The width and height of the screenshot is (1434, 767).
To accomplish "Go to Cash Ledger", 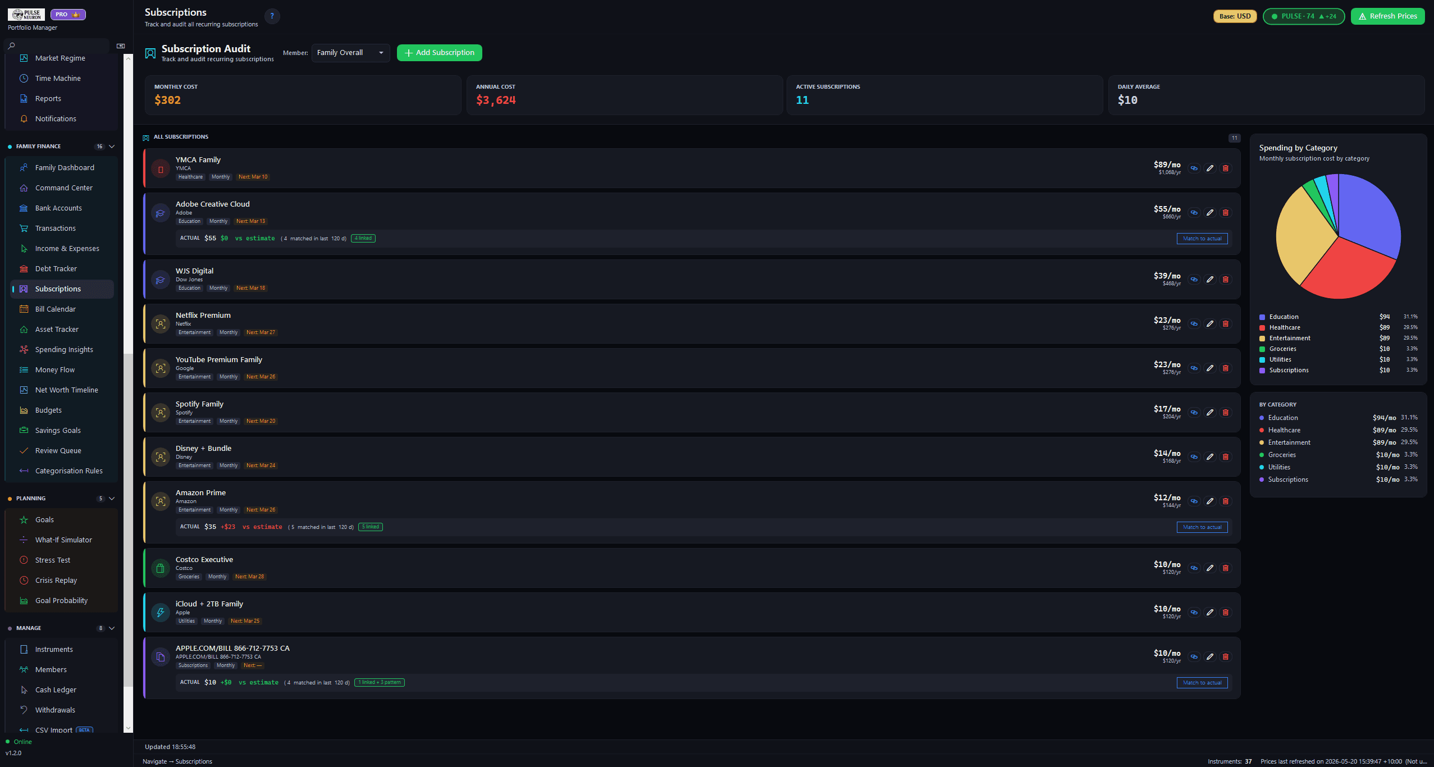I will click(x=62, y=690).
